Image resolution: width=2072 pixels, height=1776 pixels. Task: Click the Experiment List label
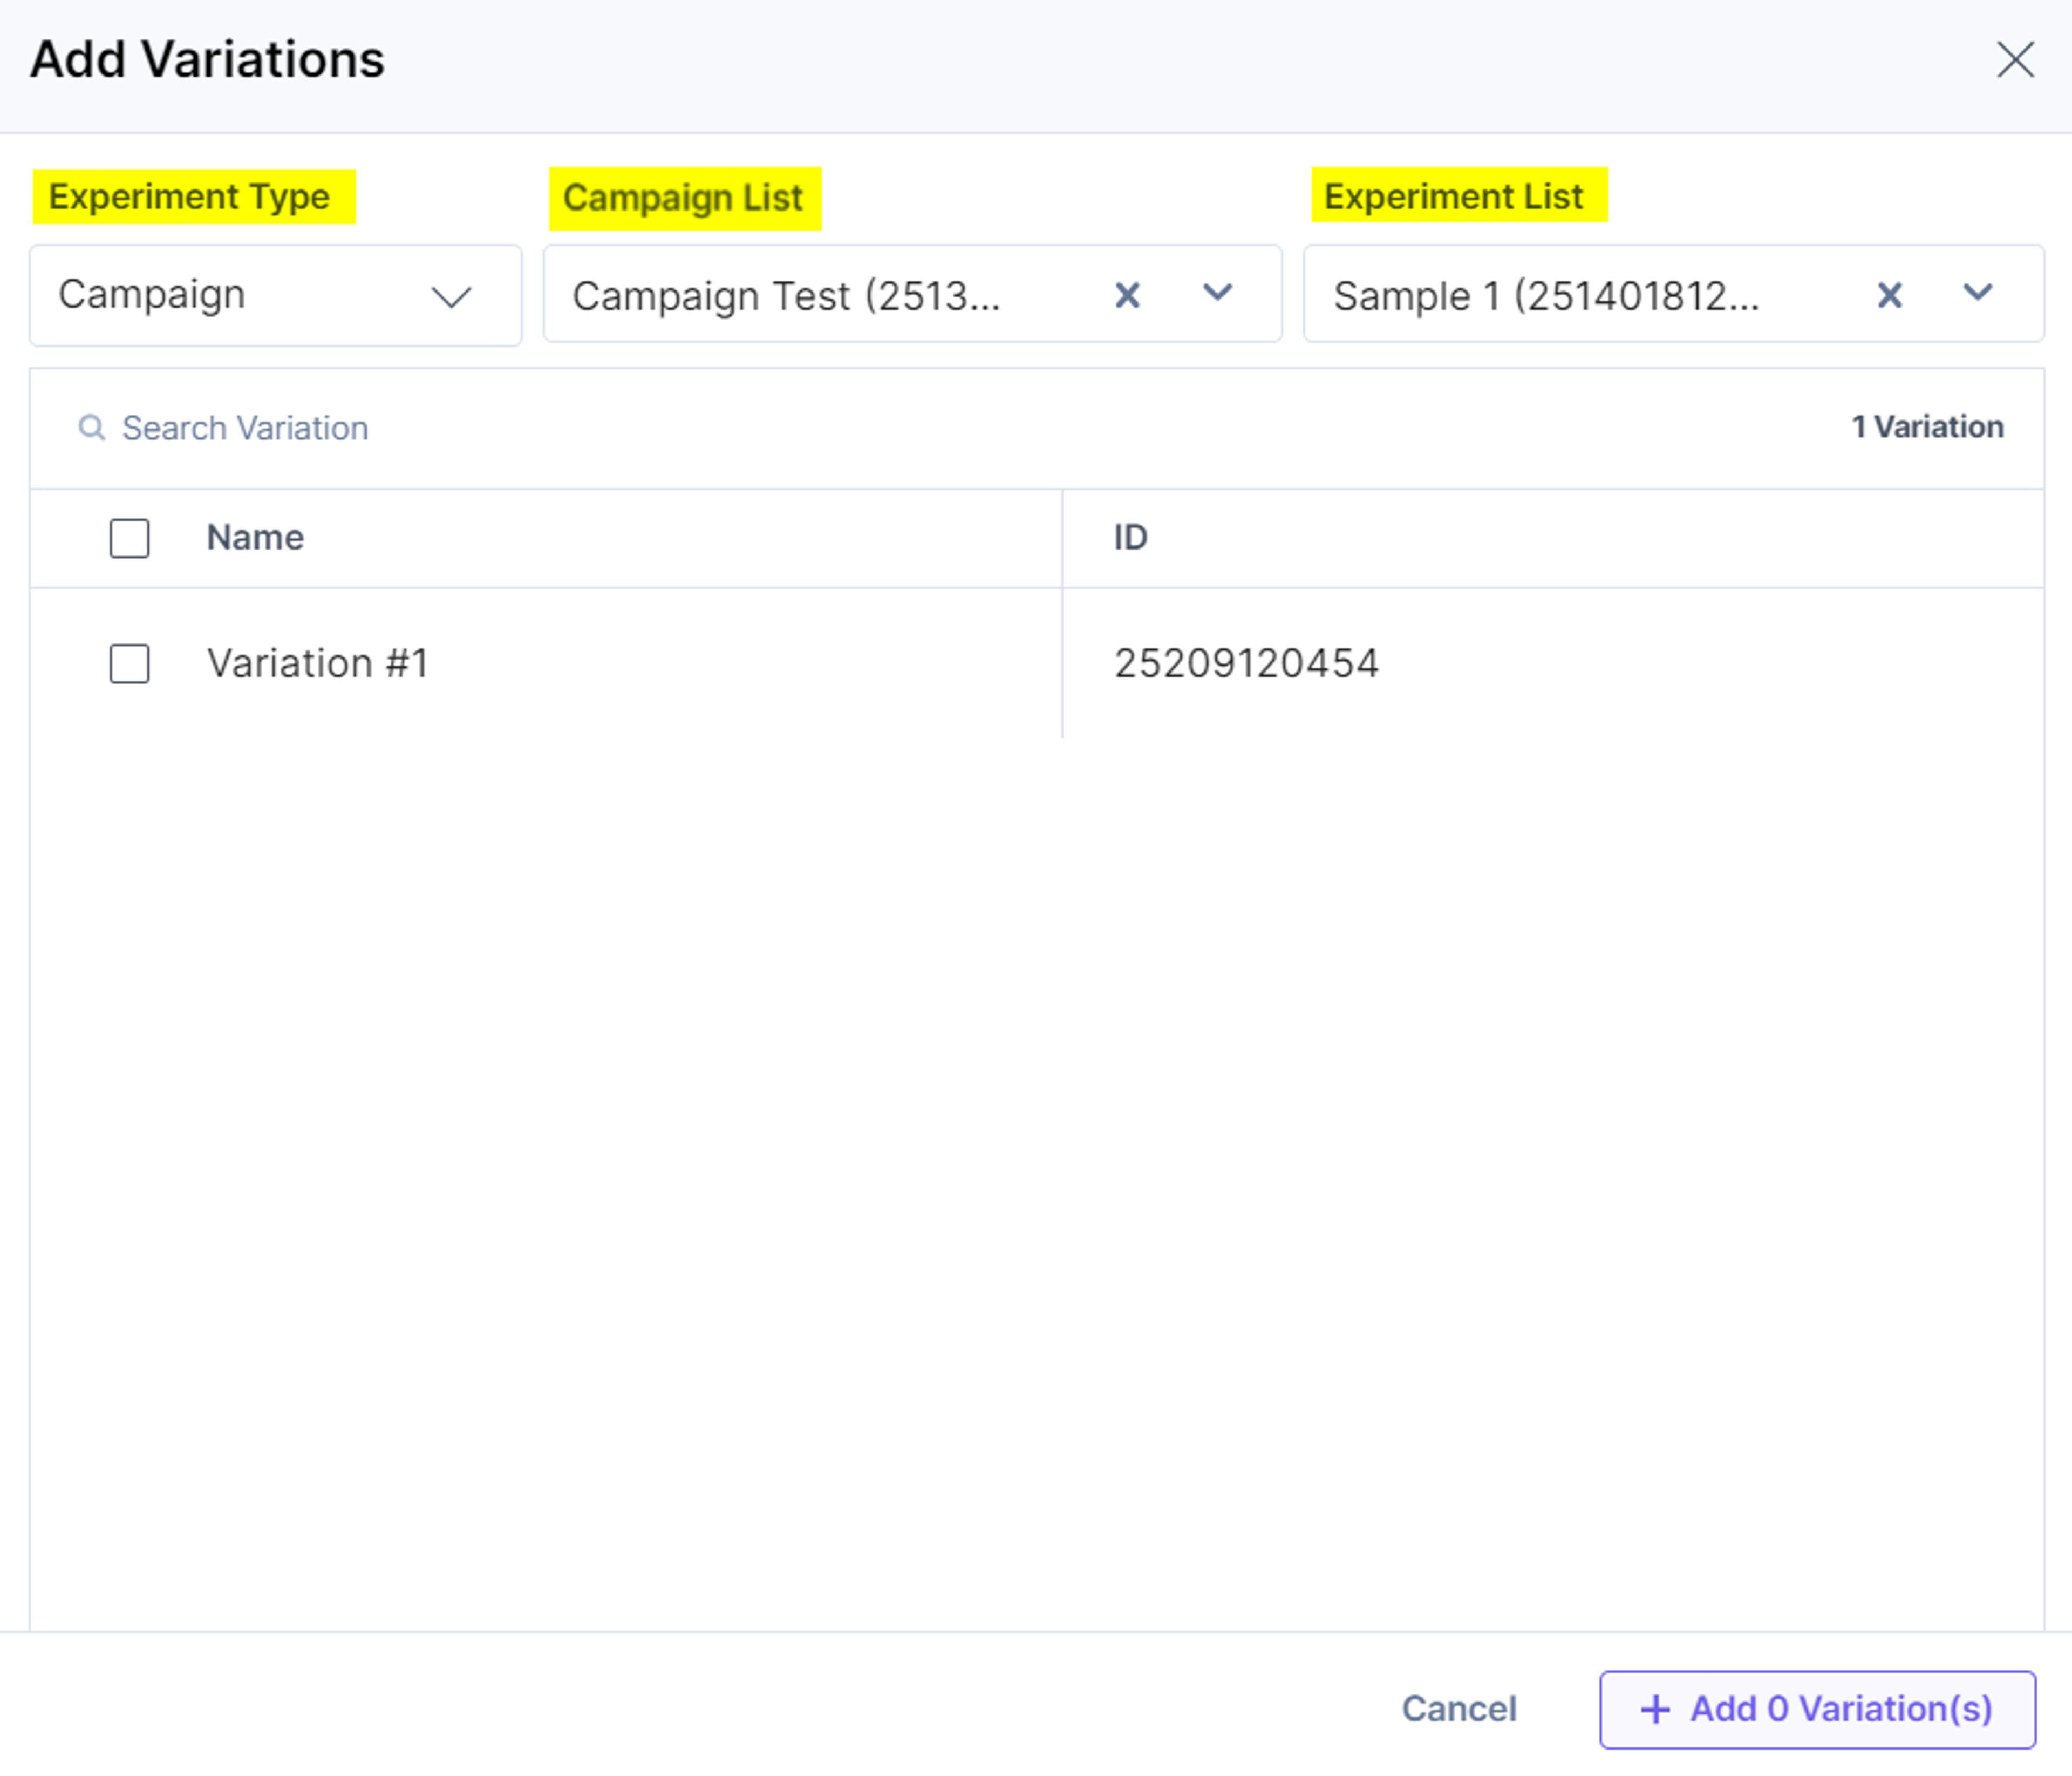1453,196
